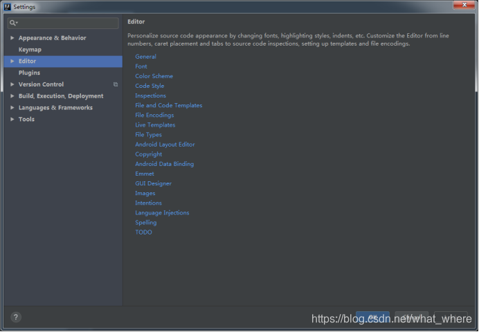The image size is (479, 332).
Task: Expand Build, Execution, Deployment arrow
Action: [12, 96]
